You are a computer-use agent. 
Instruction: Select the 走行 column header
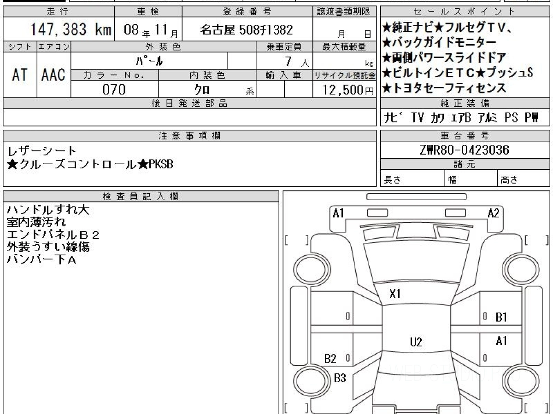coord(58,11)
